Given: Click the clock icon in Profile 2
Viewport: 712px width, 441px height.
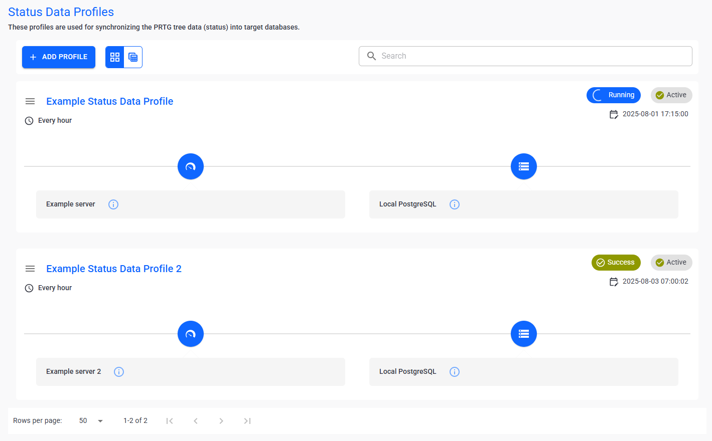Looking at the screenshot, I should (29, 288).
